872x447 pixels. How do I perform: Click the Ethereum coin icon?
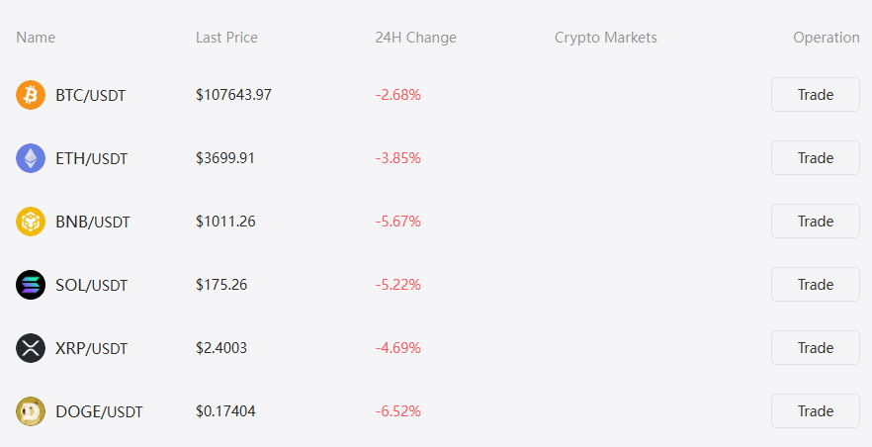(x=31, y=158)
